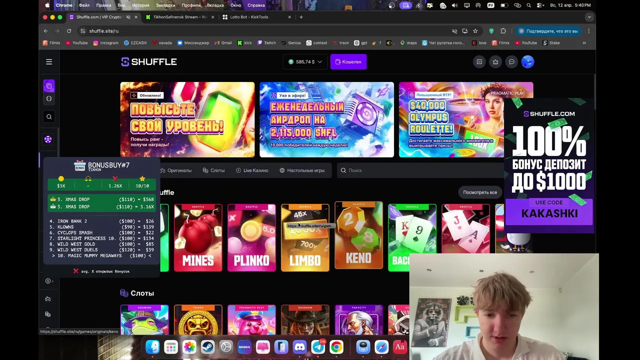This screenshot has width=640, height=360.
Task: Click the shuffle.site/ru address bar
Action: pyautogui.click(x=265, y=31)
